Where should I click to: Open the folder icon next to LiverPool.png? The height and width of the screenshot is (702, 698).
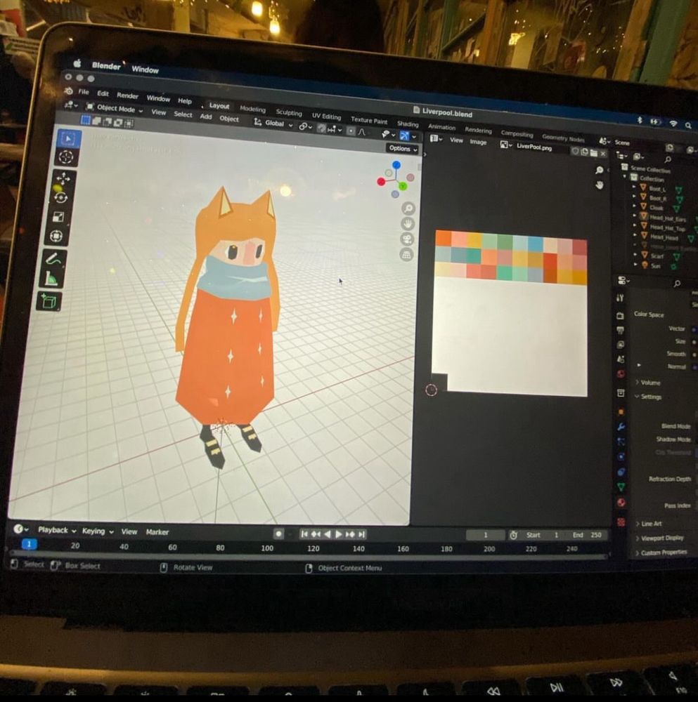tap(593, 152)
